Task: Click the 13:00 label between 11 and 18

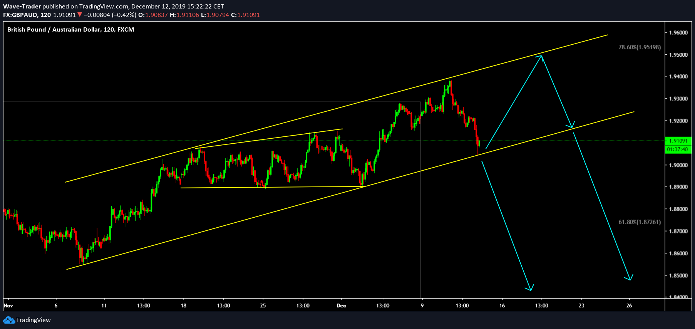Action: point(144,305)
